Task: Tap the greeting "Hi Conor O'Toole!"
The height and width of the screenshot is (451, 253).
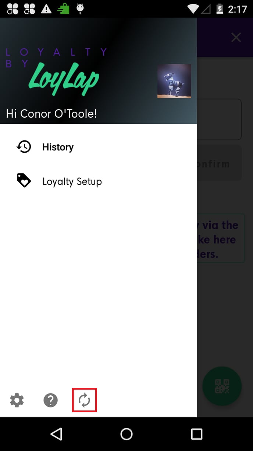Action: [x=51, y=114]
